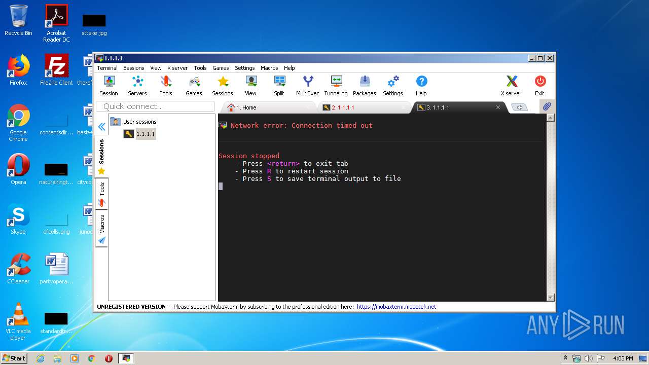Click the Windows Start button
The image size is (649, 365).
coord(14,358)
